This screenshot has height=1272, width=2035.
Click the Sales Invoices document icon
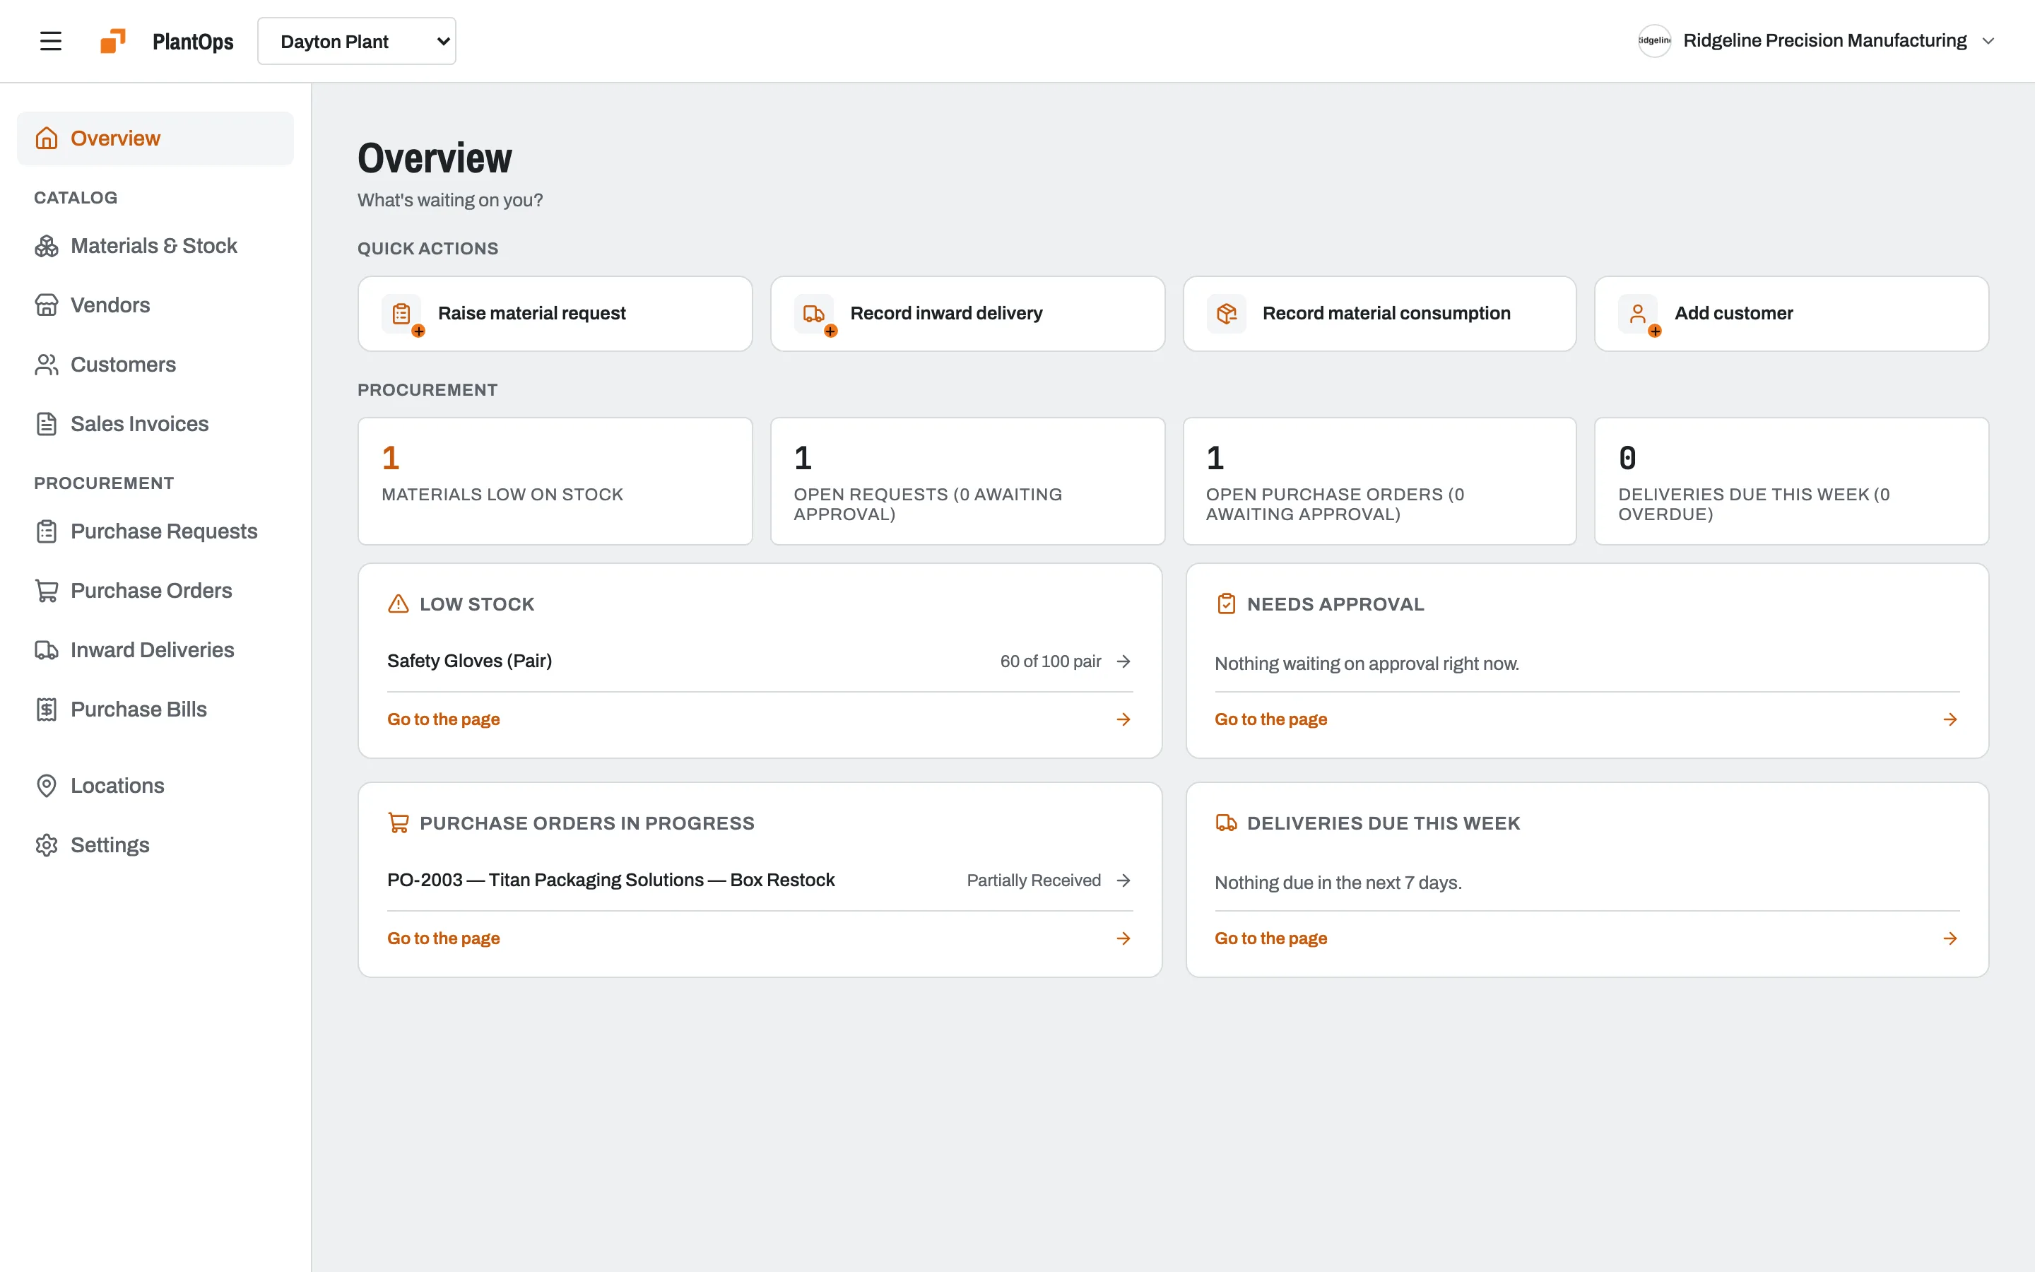46,424
